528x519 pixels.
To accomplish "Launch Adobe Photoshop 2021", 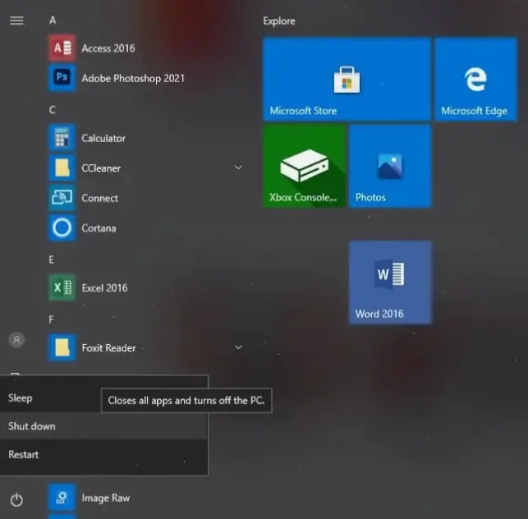I will (x=145, y=78).
